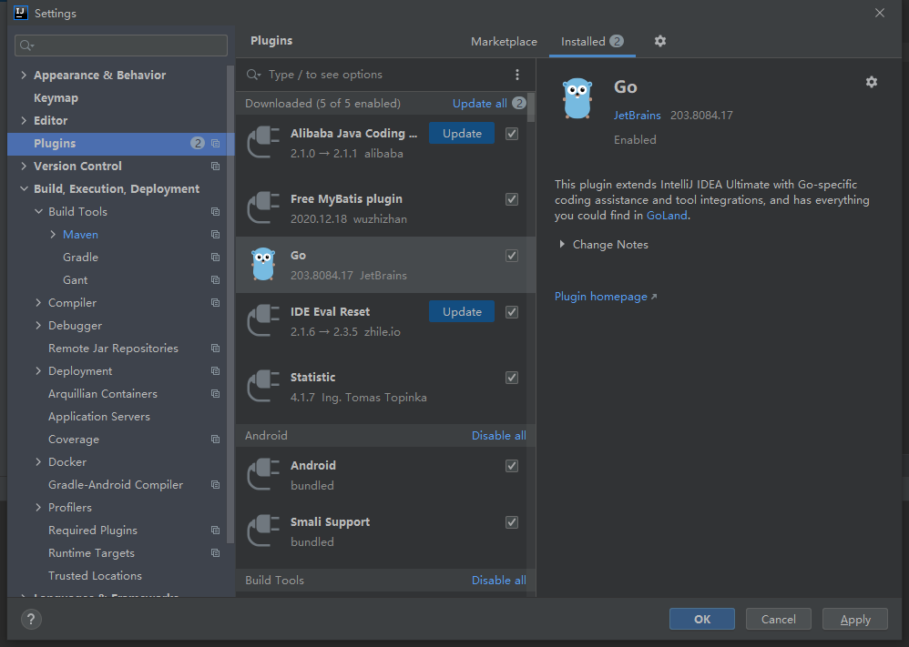The height and width of the screenshot is (647, 909).
Task: Expand the Maven node
Action: pyautogui.click(x=53, y=234)
